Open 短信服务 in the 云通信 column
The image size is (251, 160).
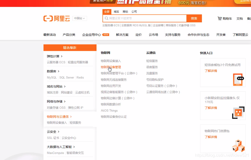tap(152, 61)
